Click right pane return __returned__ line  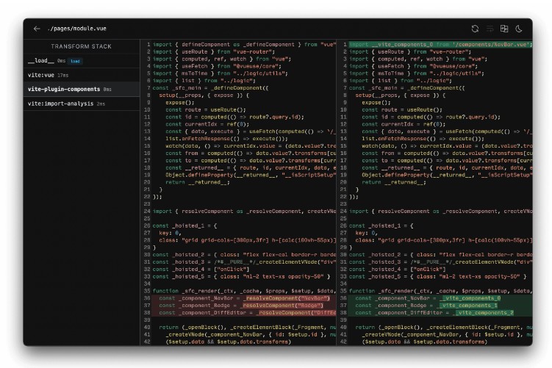point(394,182)
